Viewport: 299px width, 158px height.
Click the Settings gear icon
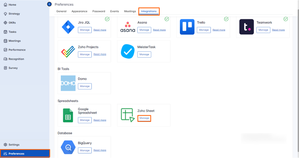click(x=5, y=144)
